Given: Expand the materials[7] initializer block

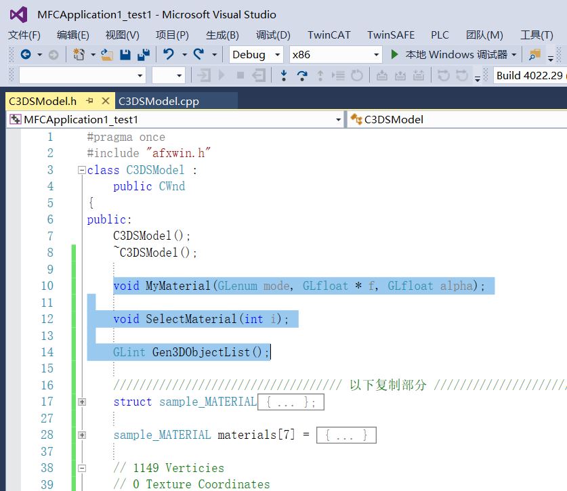Looking at the screenshot, I should tap(82, 435).
